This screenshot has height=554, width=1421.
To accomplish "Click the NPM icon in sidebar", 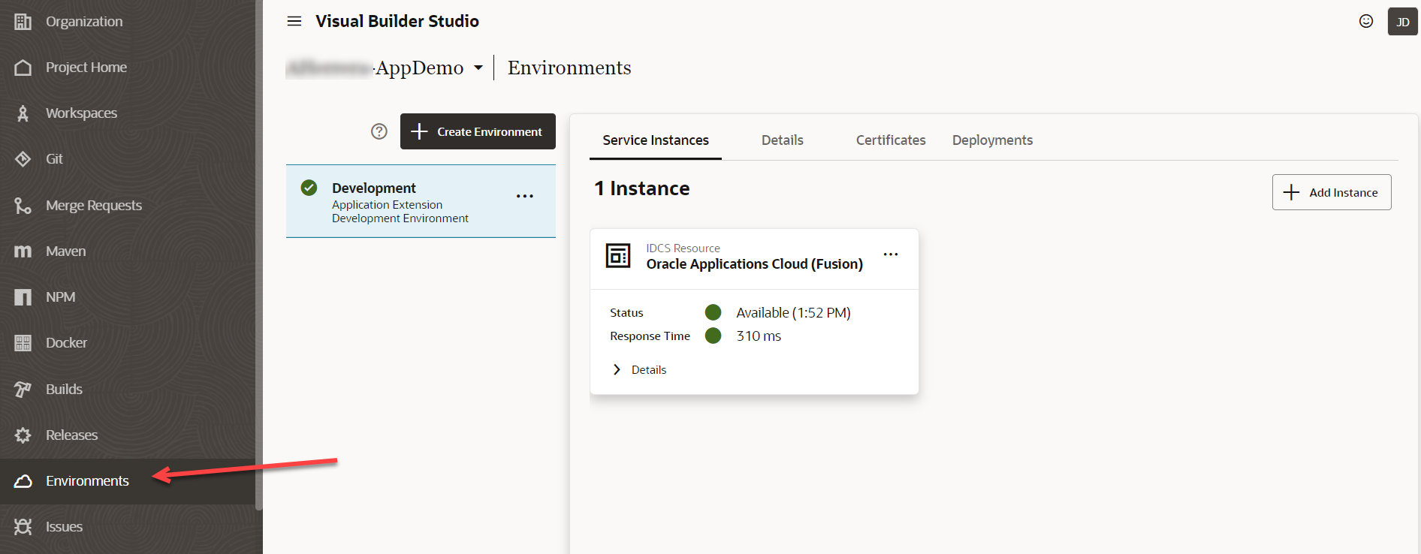I will [x=23, y=297].
